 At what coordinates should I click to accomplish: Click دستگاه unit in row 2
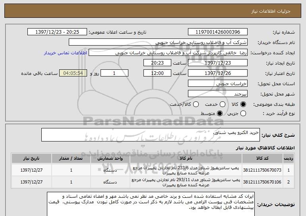coord(110,182)
